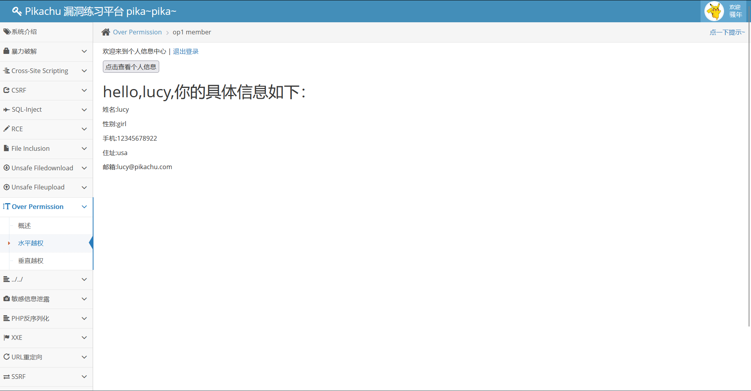Viewport: 751px width, 391px height.
Task: Click the URL重定向 refresh icon
Action: tap(6, 357)
